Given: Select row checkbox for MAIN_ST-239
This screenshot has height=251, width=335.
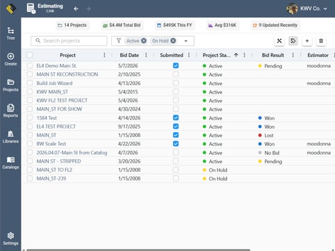Looking at the screenshot, I should [30, 179].
